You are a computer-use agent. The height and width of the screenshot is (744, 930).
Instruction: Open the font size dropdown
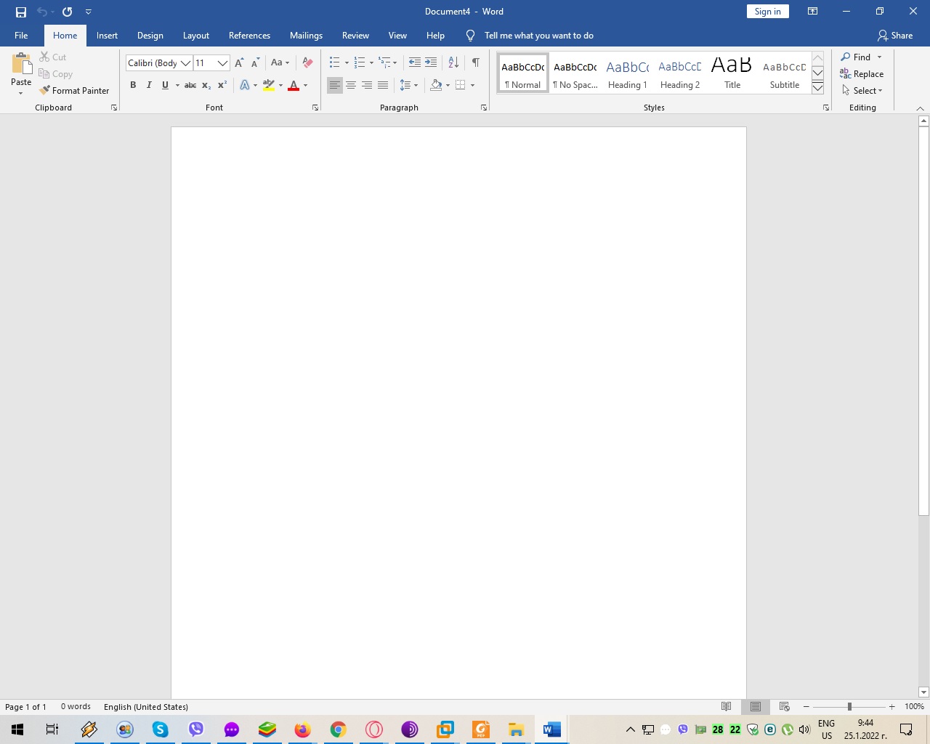(x=223, y=63)
